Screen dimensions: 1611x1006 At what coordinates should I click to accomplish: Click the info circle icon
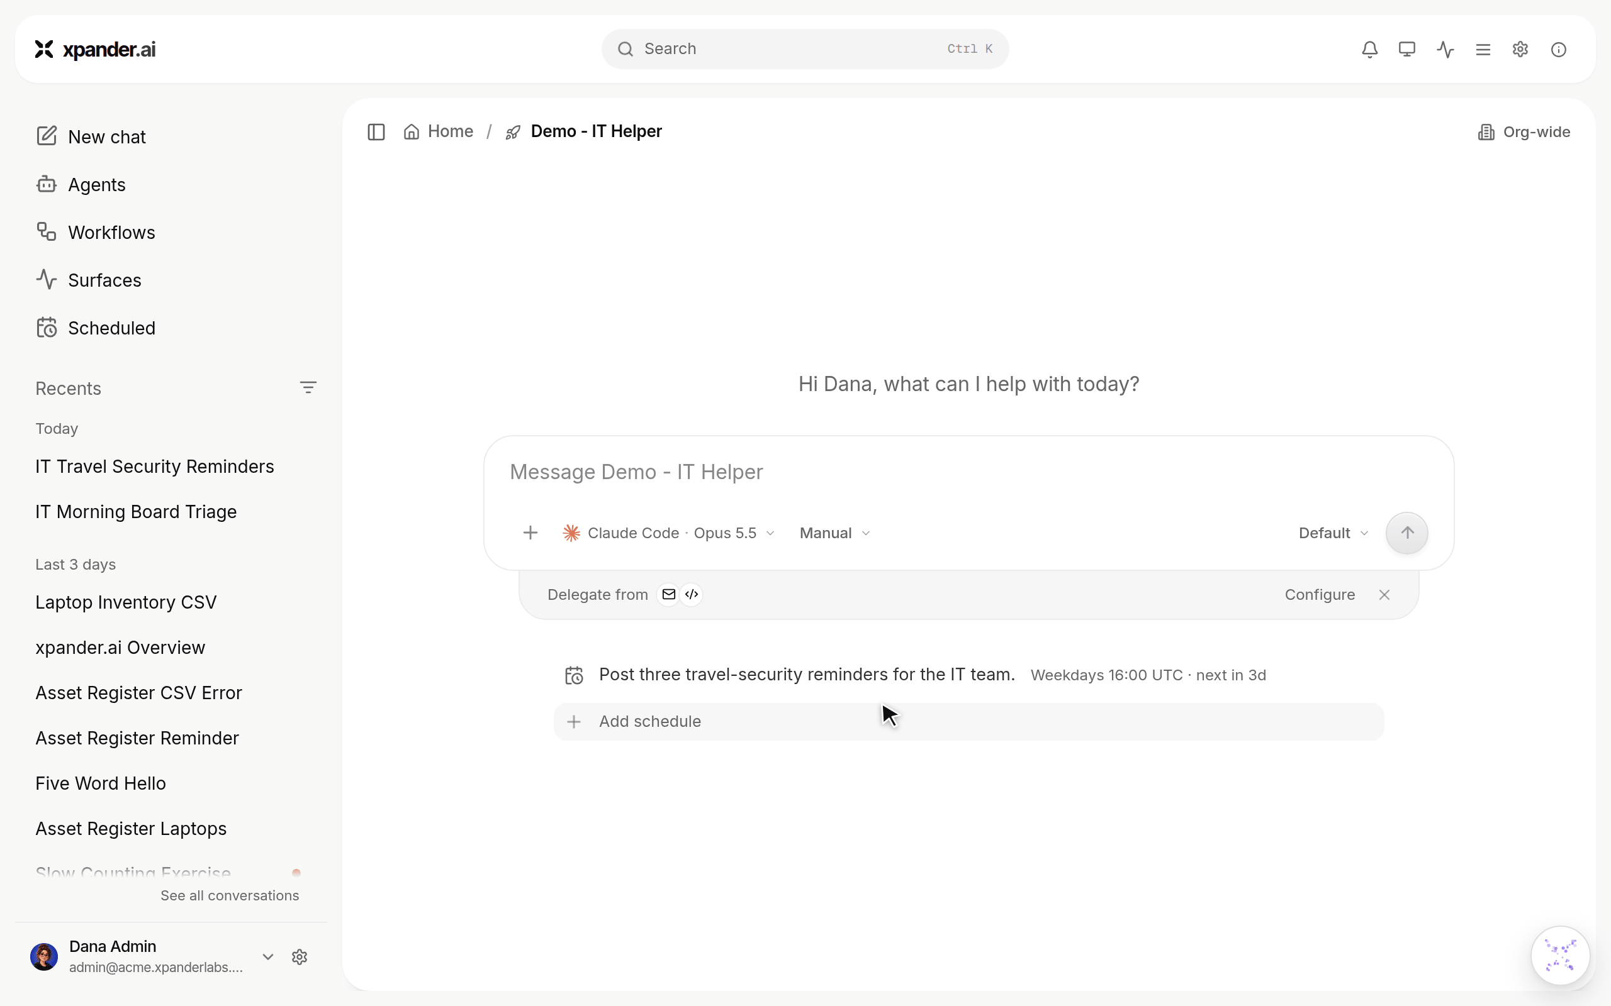pyautogui.click(x=1558, y=49)
